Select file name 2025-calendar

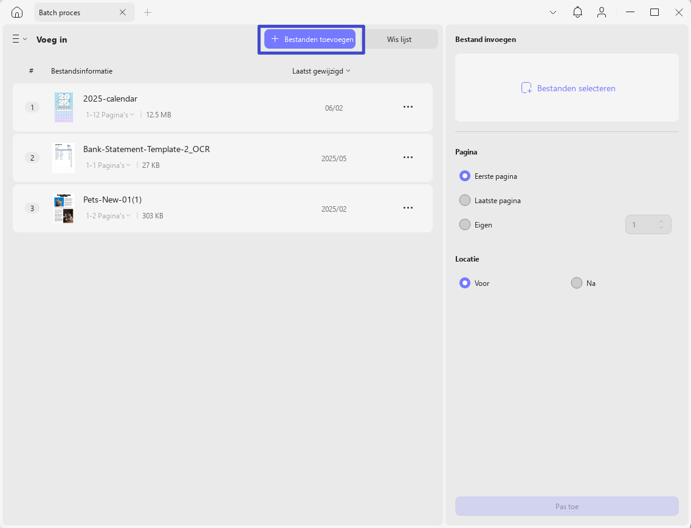110,99
